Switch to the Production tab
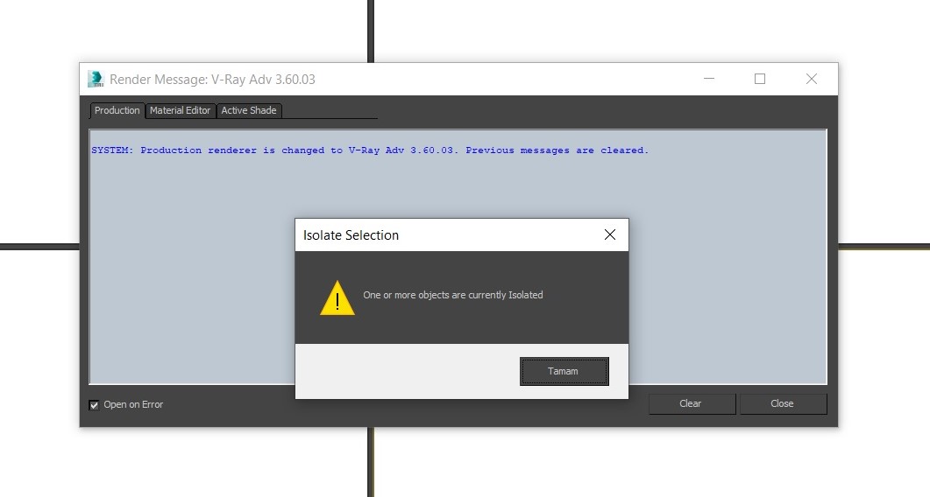This screenshot has height=497, width=930. [117, 110]
